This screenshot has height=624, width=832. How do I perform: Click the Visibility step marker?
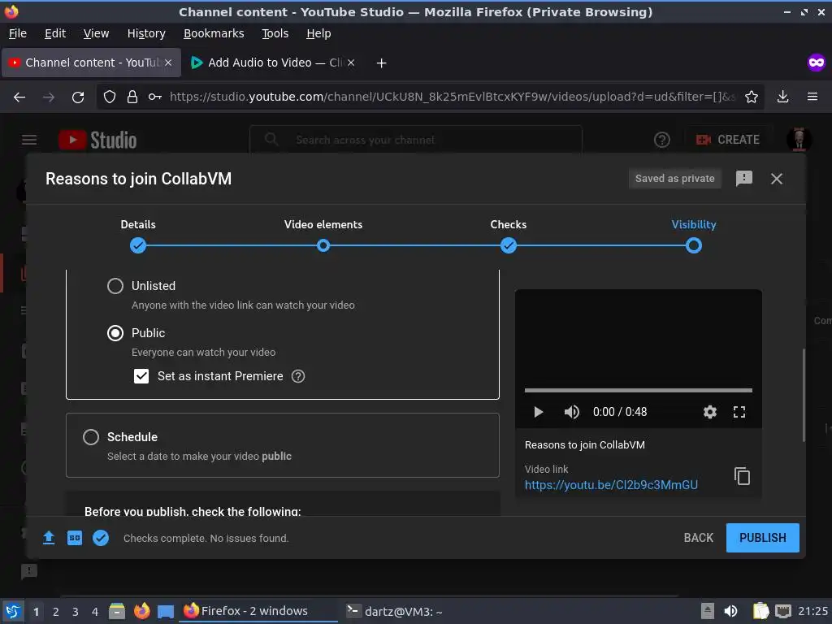click(x=694, y=245)
